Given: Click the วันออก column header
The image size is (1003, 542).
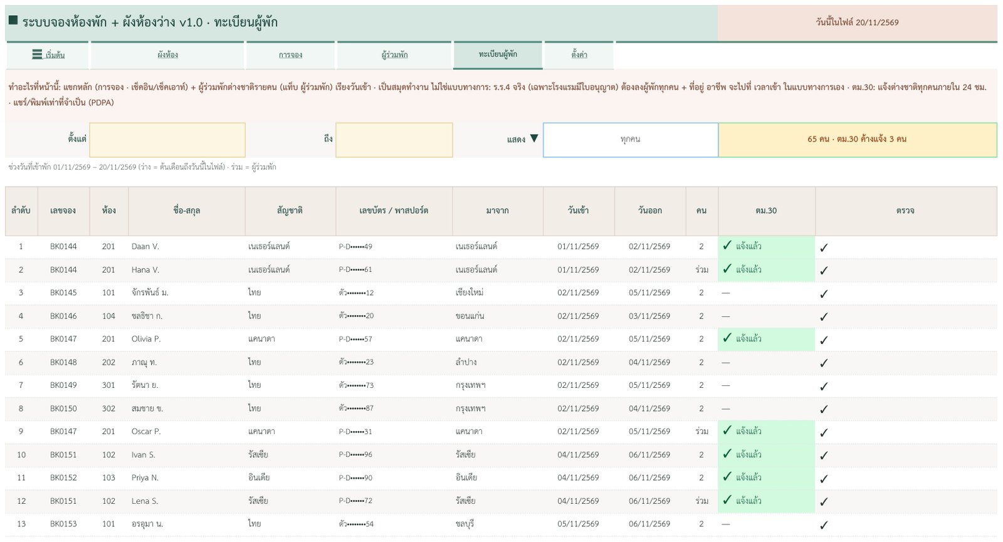Looking at the screenshot, I should point(650,211).
